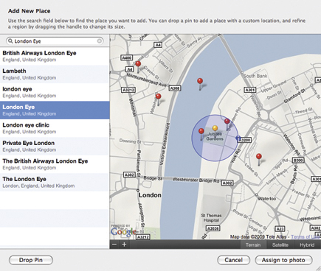The width and height of the screenshot is (321, 271).
Task: Focus the London Eye search input field
Action: [x=55, y=41]
